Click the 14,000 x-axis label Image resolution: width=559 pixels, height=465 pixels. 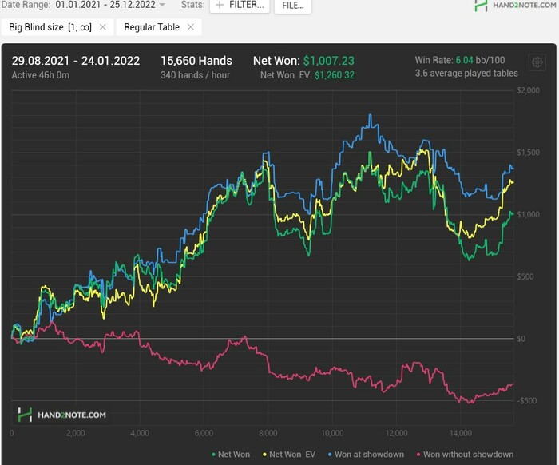pyautogui.click(x=461, y=433)
